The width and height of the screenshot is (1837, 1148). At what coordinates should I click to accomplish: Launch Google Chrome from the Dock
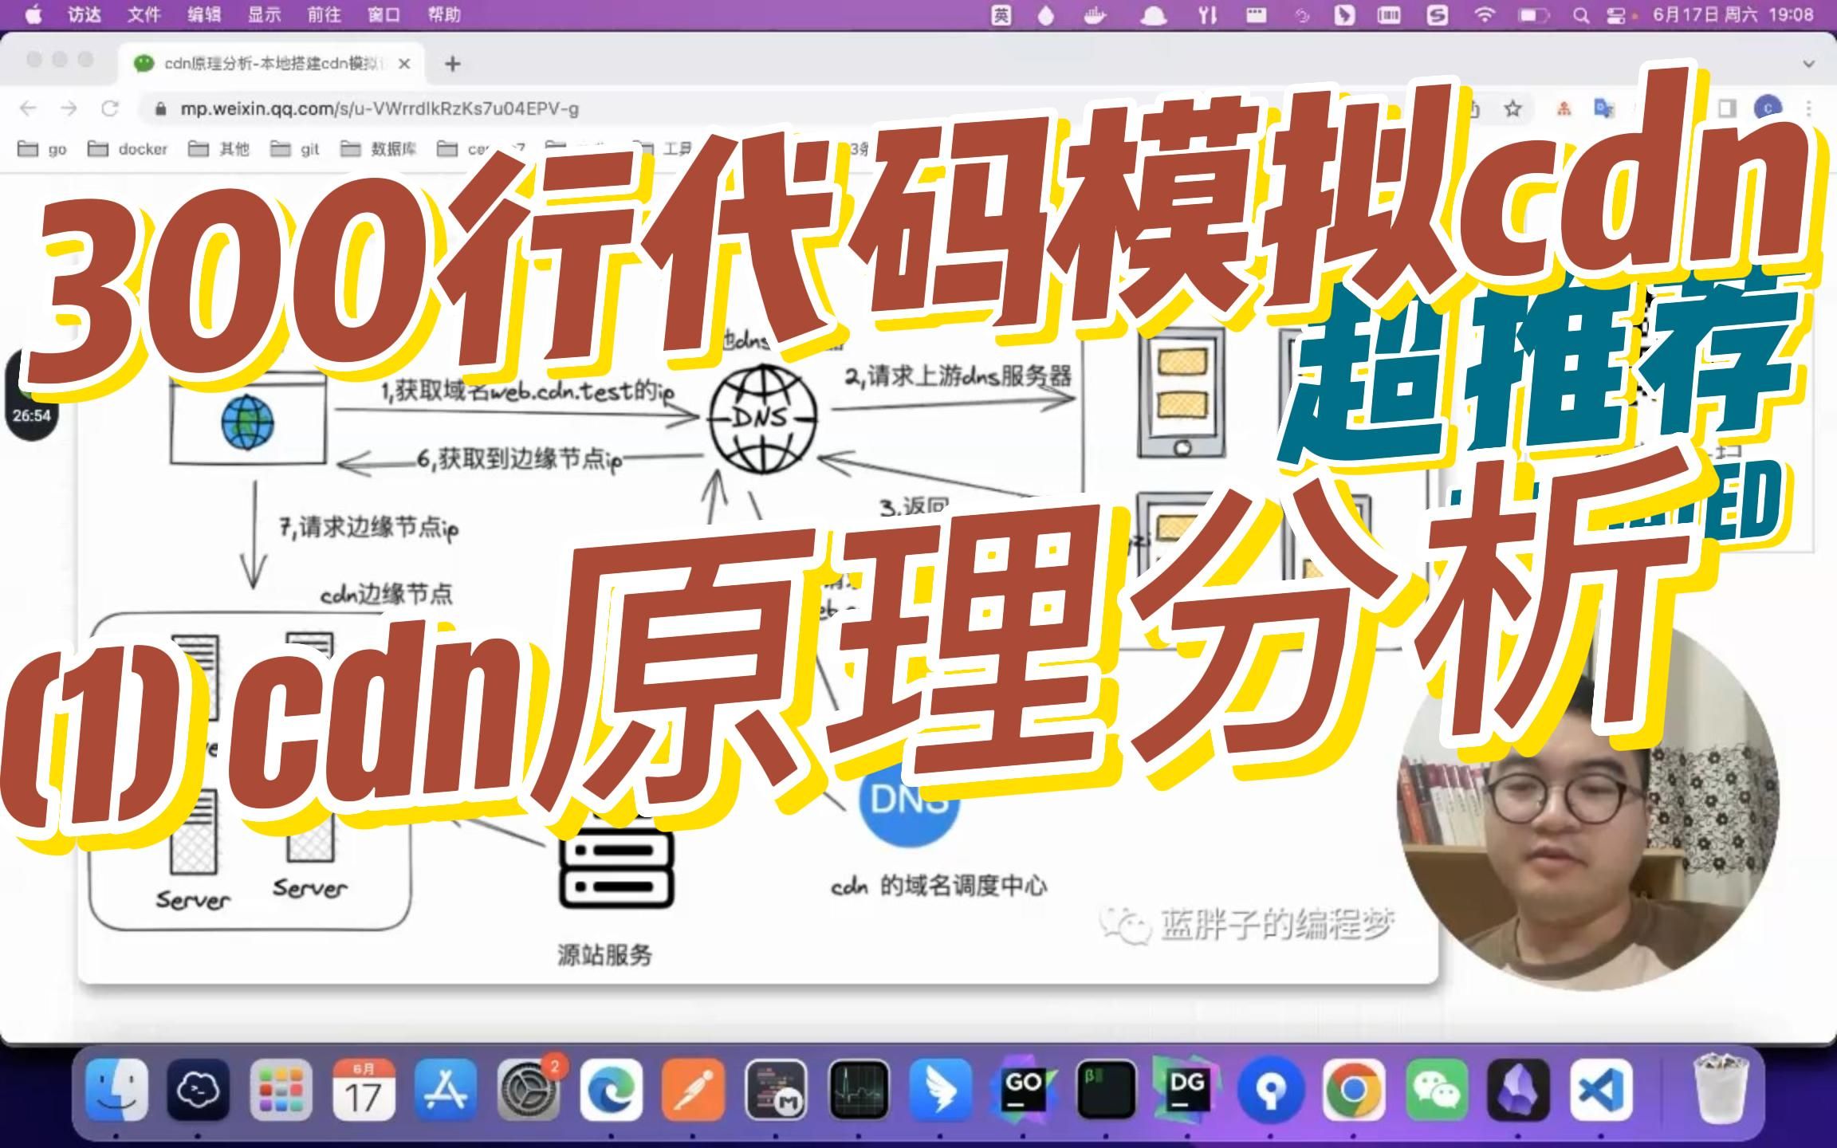coord(1353,1090)
